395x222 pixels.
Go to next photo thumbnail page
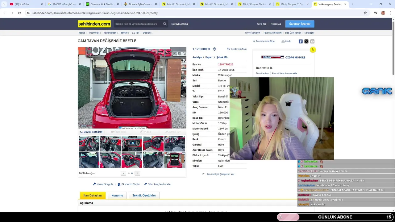[x=137, y=173]
